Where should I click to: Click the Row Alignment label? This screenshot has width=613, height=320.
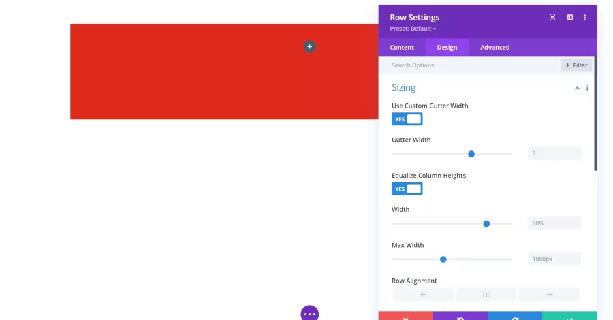(x=414, y=281)
